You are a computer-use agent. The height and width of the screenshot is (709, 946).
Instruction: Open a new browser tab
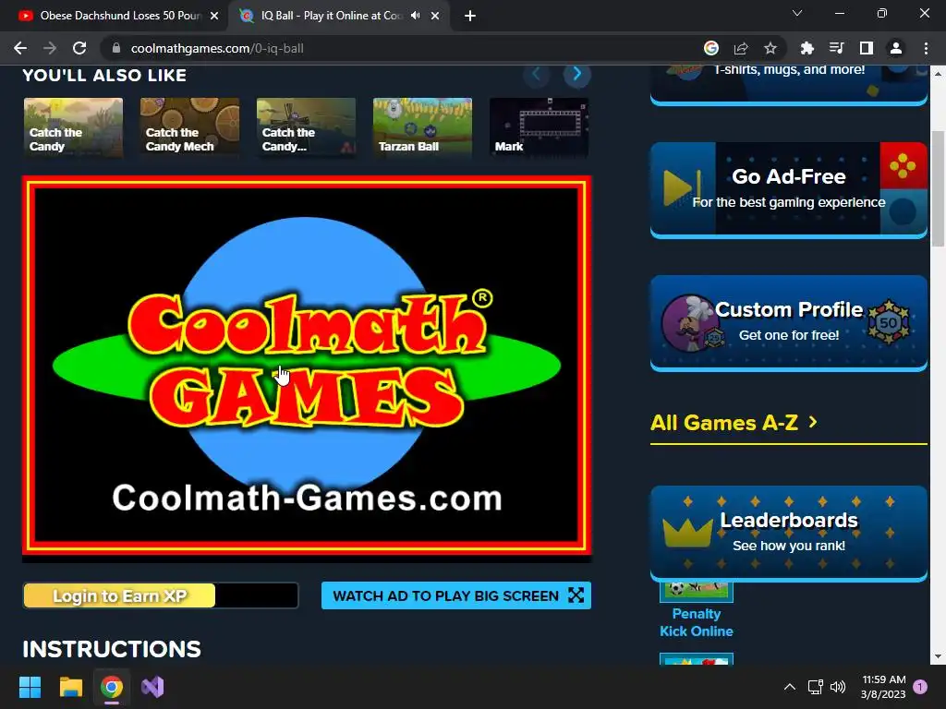coord(470,16)
